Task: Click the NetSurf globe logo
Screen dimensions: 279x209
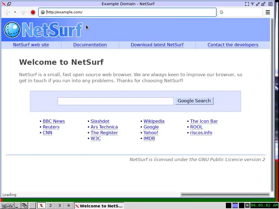Action: [12, 30]
